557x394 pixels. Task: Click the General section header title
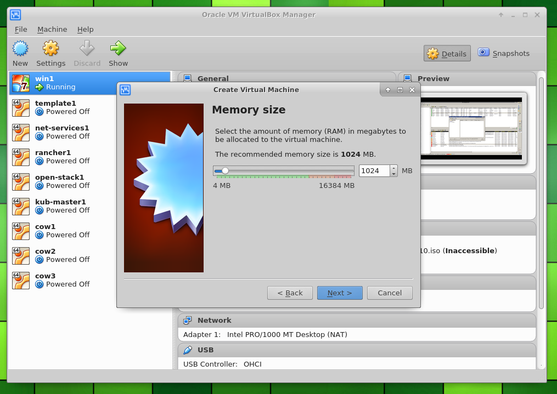pyautogui.click(x=213, y=79)
